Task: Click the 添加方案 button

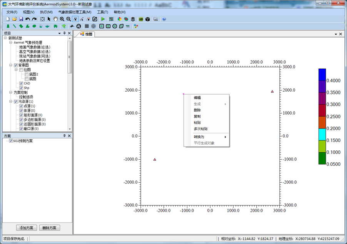Action: click(x=27, y=228)
